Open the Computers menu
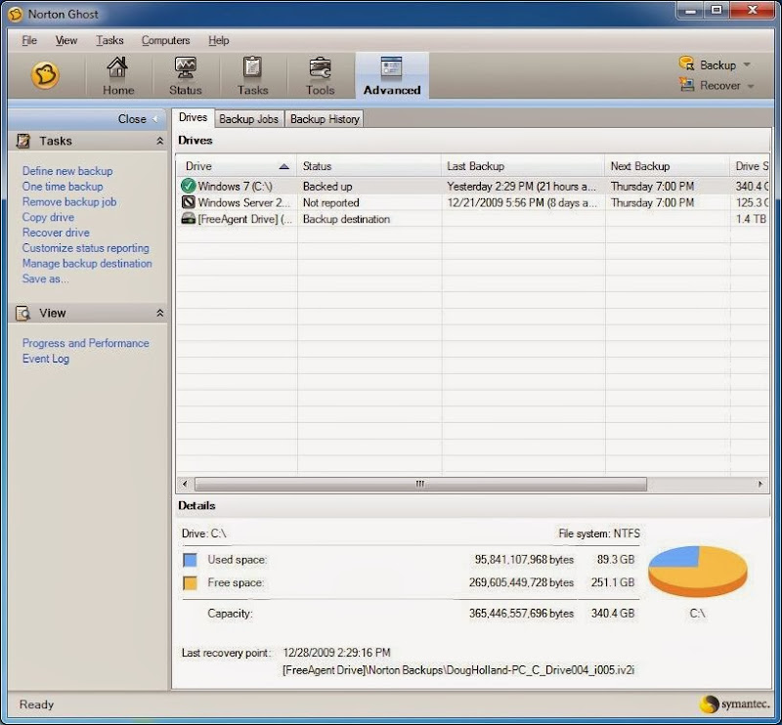Image resolution: width=782 pixels, height=725 pixels. tap(165, 41)
